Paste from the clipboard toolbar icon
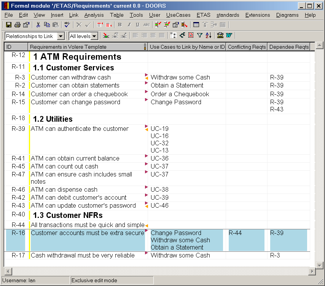 [56, 25]
